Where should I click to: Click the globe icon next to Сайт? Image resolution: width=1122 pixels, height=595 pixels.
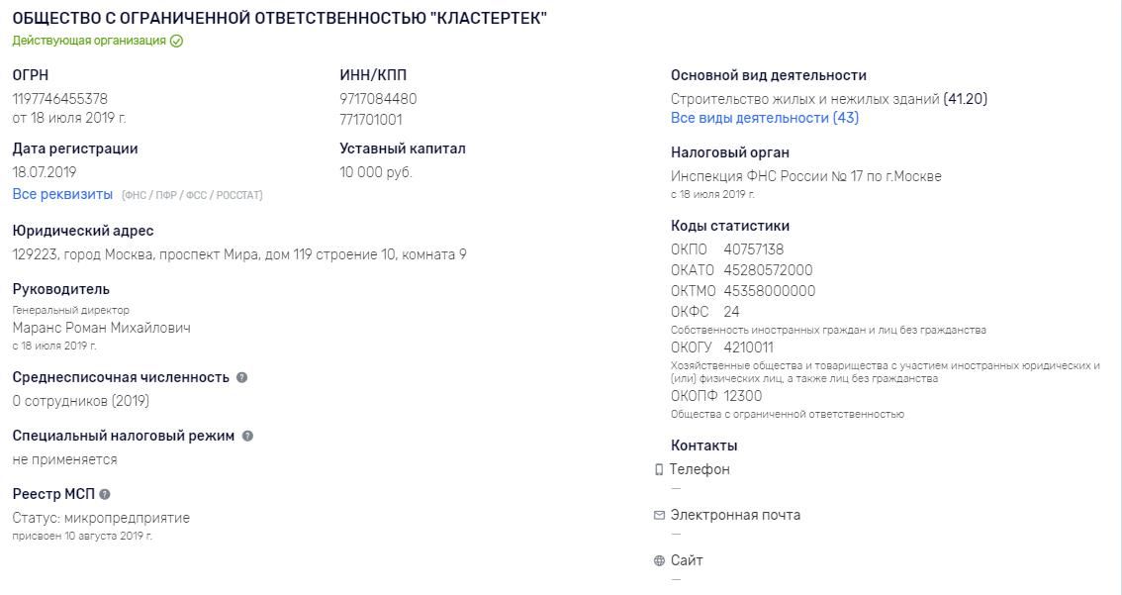tap(659, 560)
